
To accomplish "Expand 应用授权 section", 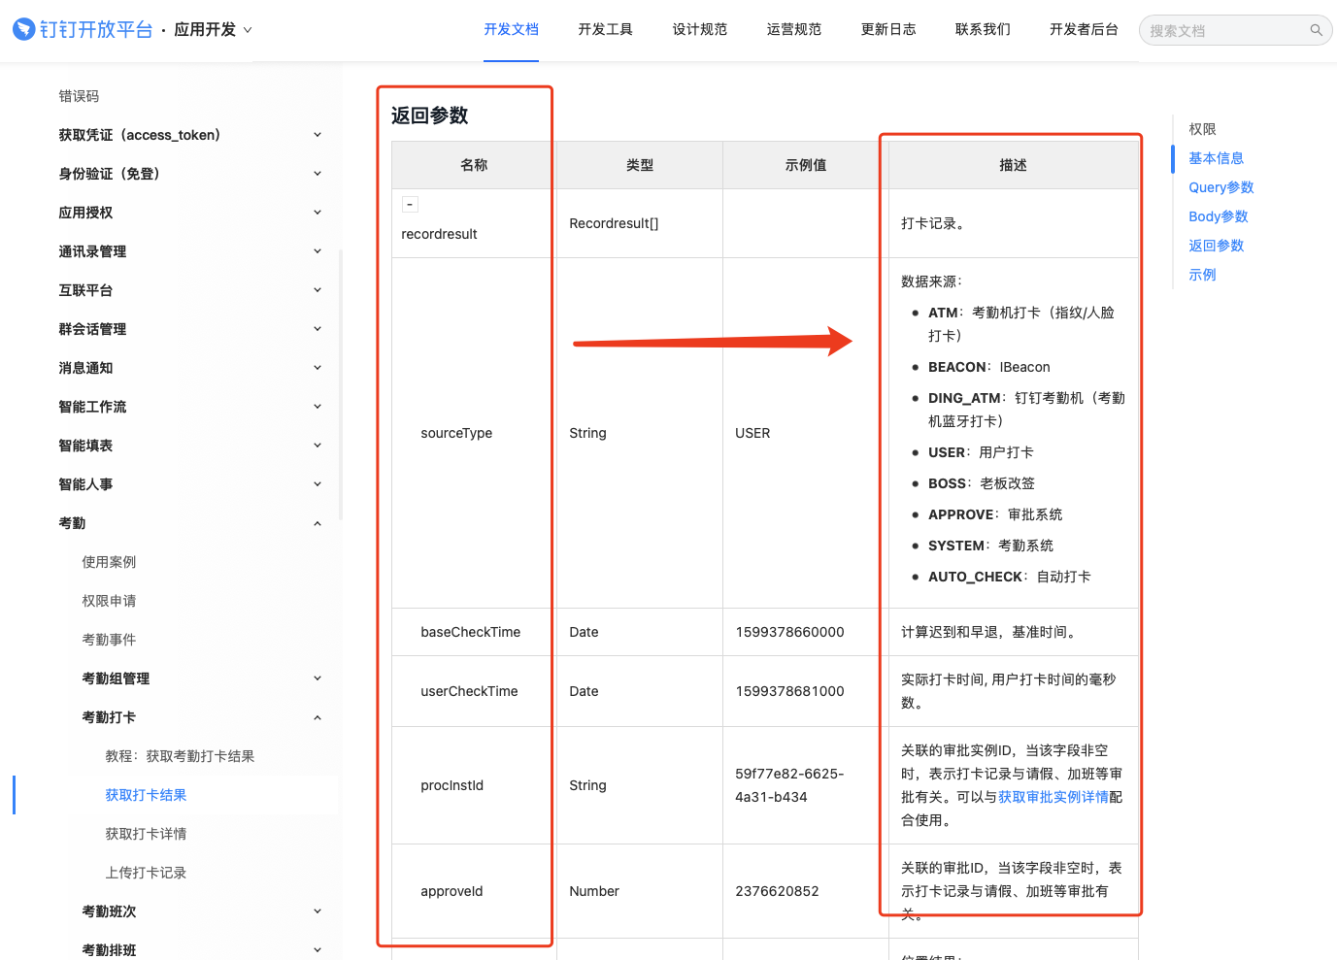I will [x=317, y=213].
